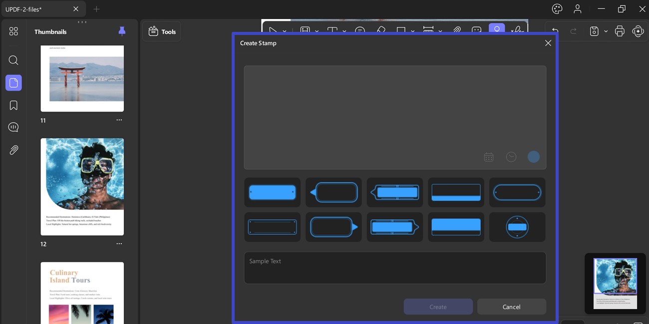The width and height of the screenshot is (649, 324).
Task: Open the search panel from the sidebar
Action: click(13, 60)
